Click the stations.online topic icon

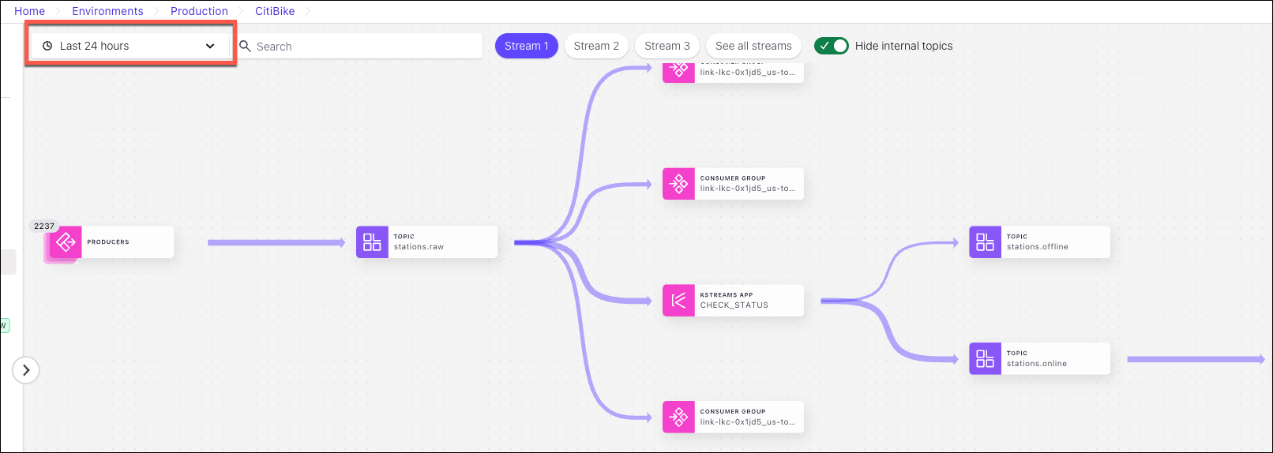point(985,359)
